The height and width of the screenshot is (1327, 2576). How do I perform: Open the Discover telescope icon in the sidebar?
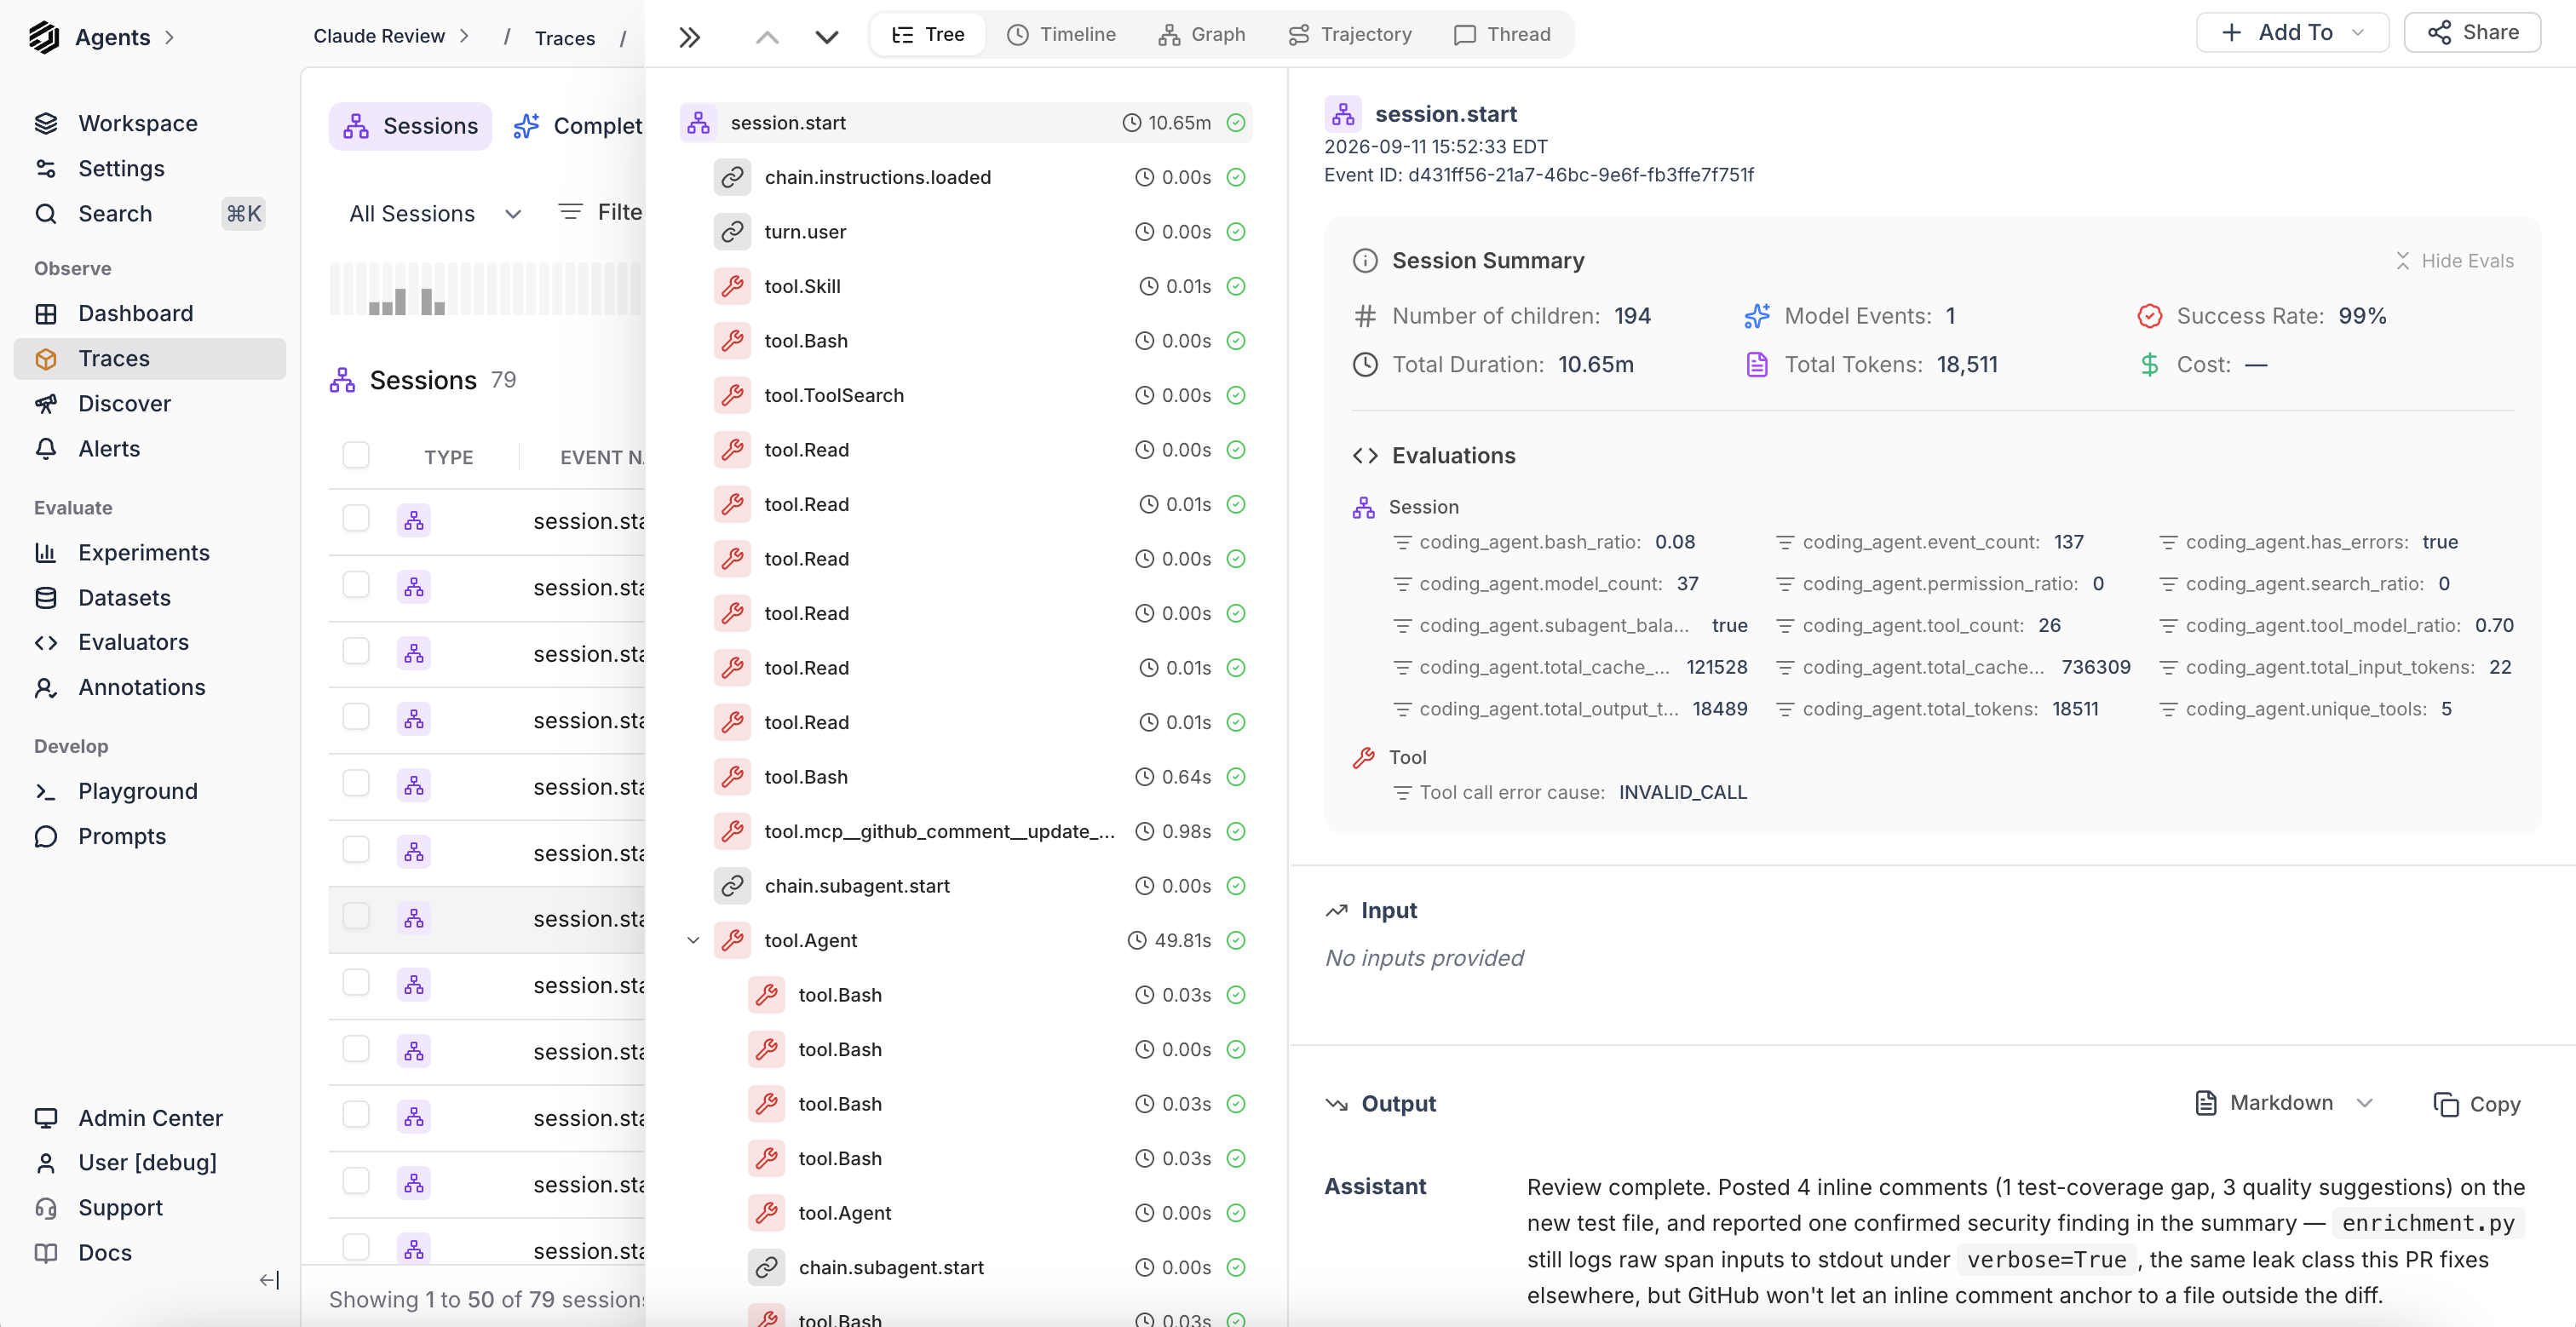click(46, 404)
